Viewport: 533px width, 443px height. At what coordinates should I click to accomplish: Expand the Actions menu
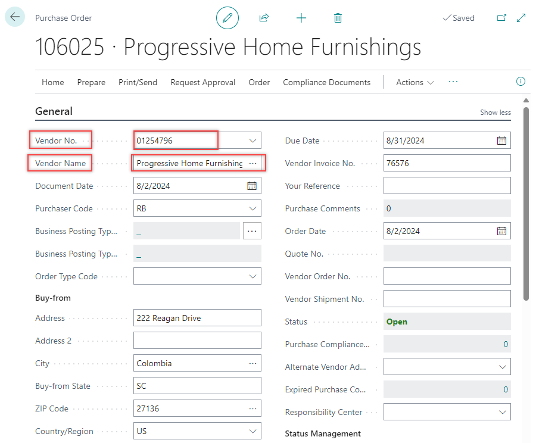point(415,82)
